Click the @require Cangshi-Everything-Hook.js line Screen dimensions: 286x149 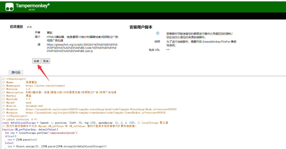coord(89,109)
